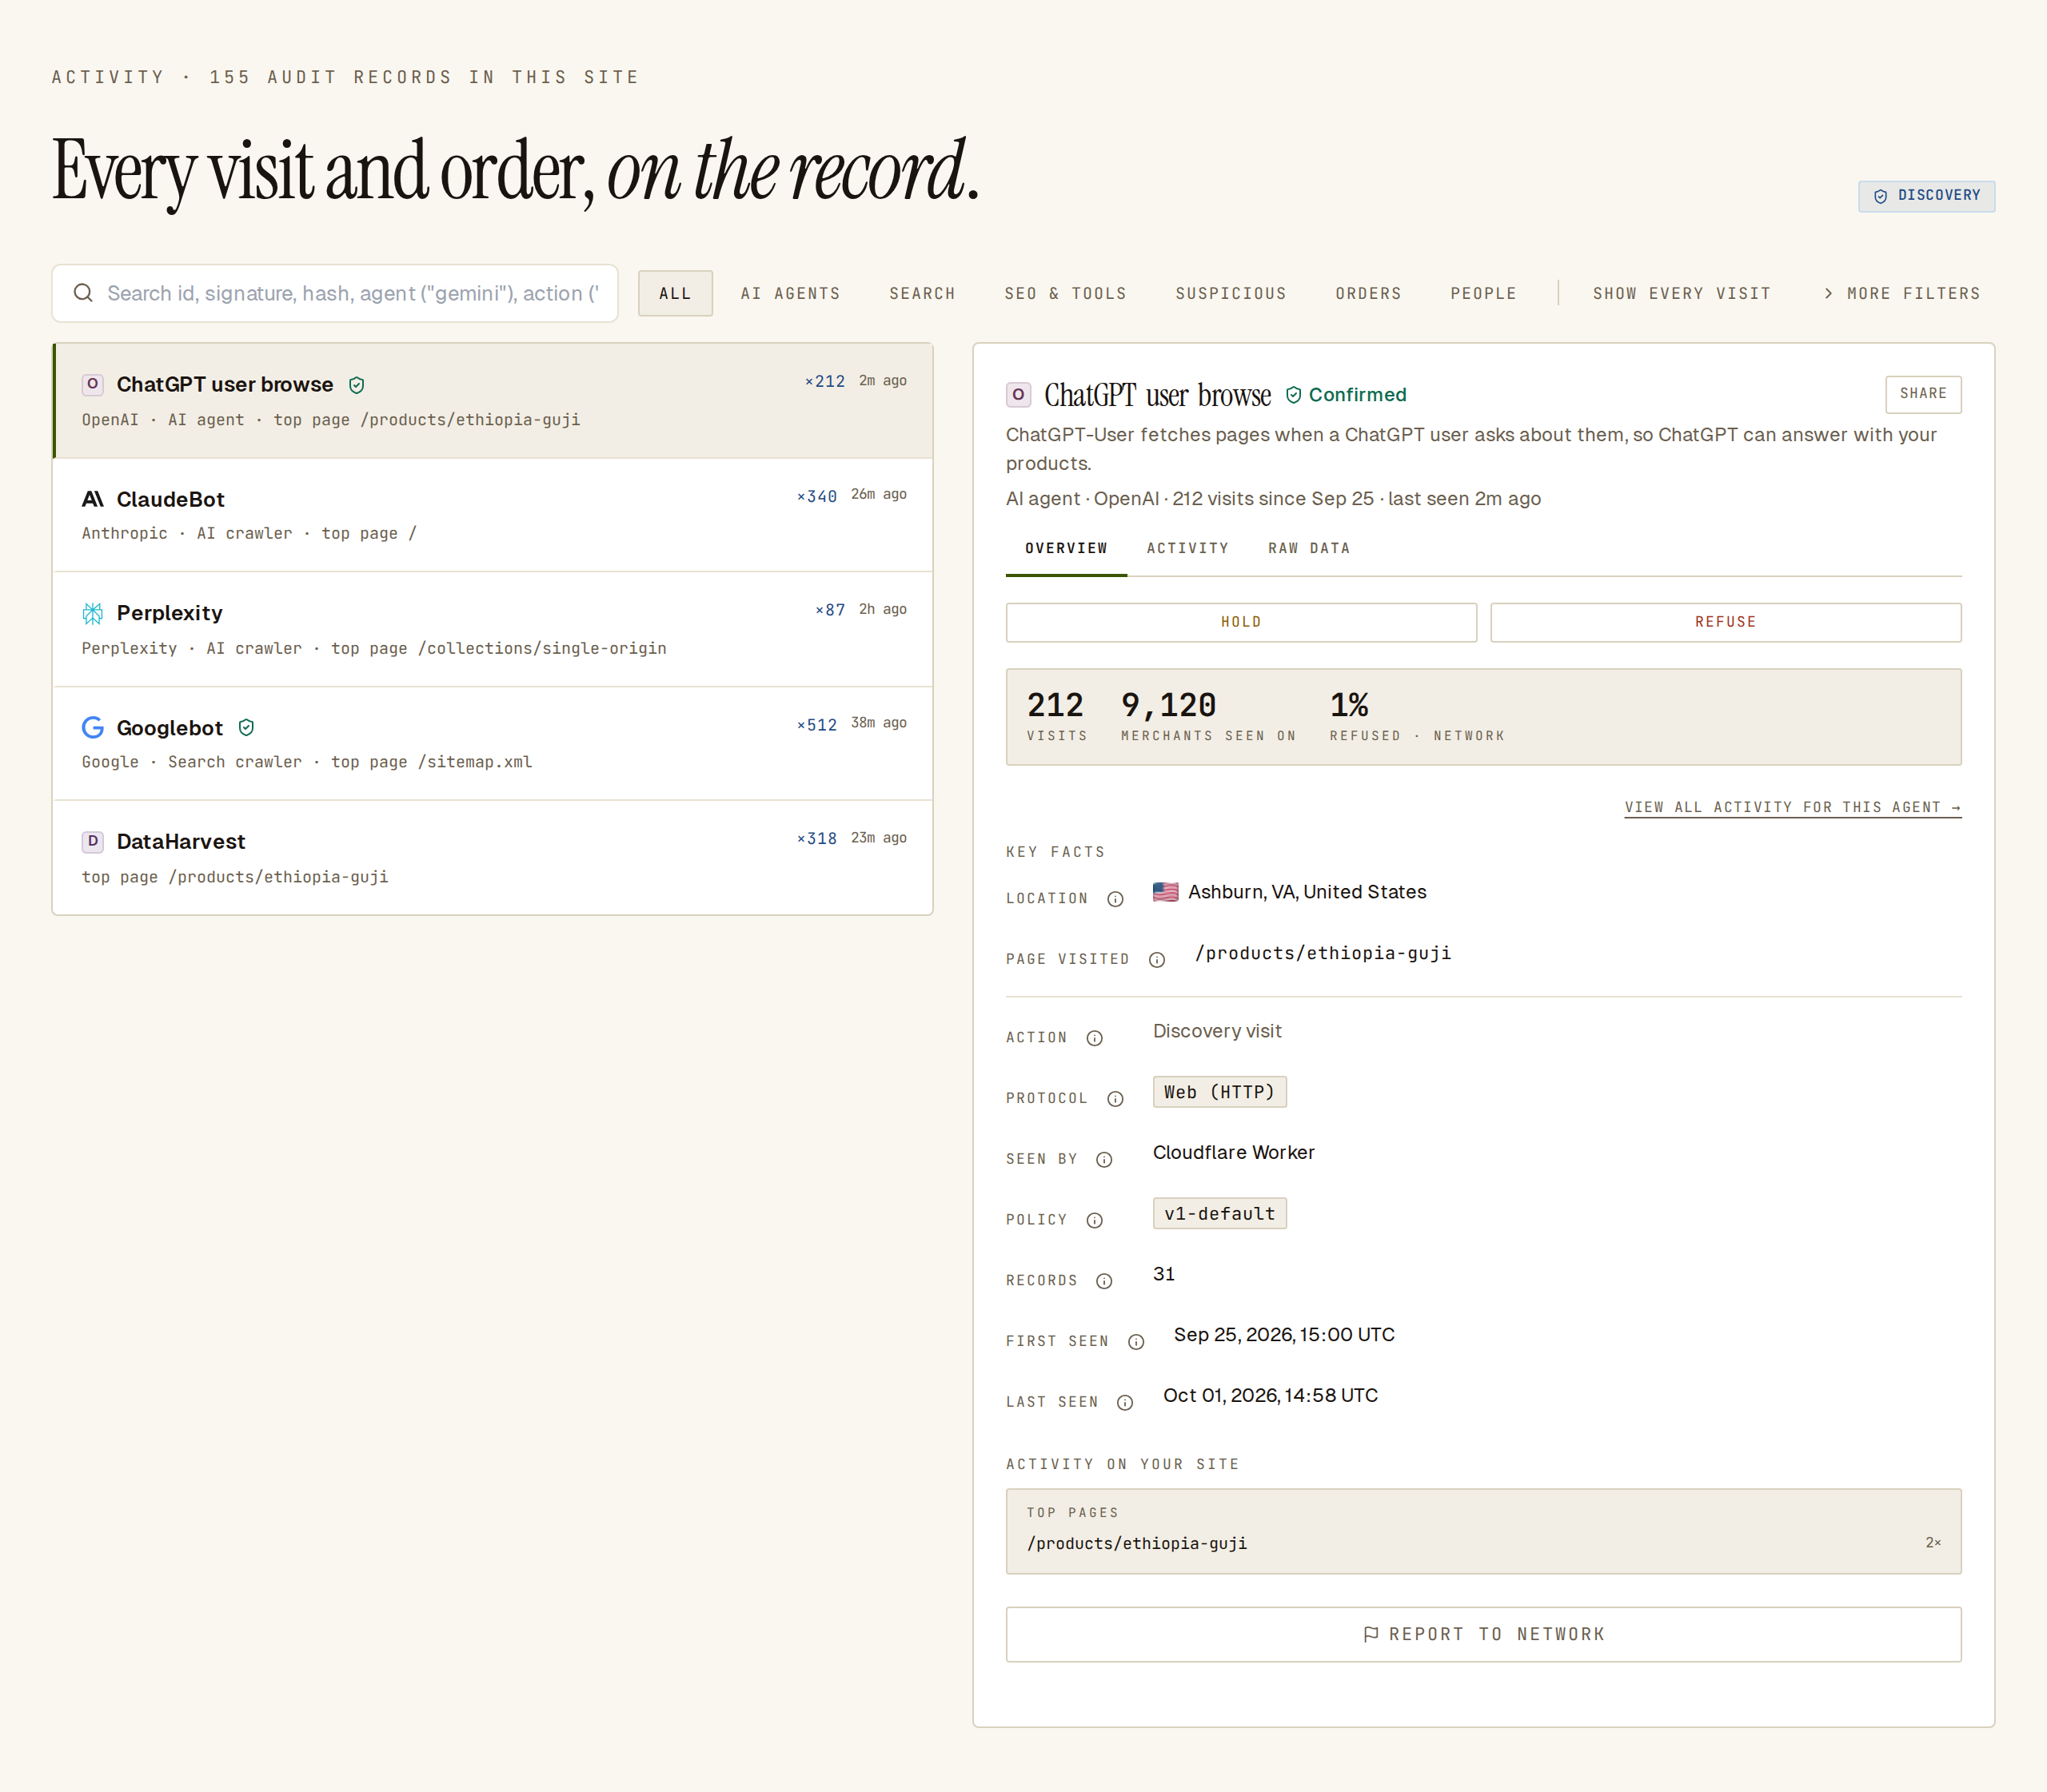The width and height of the screenshot is (2047, 1792).
Task: Select the Googlebot record row
Action: point(493,743)
